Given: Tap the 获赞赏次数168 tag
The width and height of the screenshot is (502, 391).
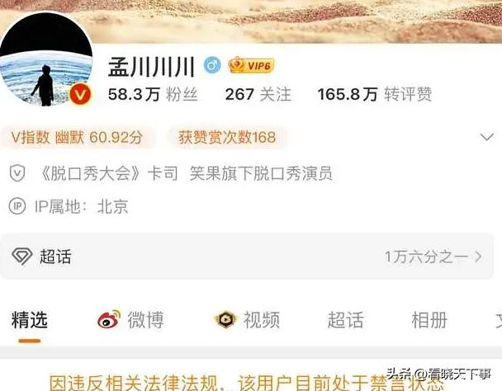Looking at the screenshot, I should pos(227,138).
